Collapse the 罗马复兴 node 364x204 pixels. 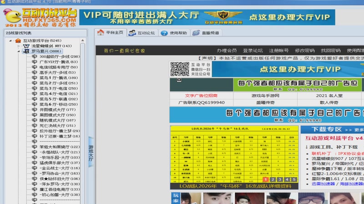(x=19, y=51)
